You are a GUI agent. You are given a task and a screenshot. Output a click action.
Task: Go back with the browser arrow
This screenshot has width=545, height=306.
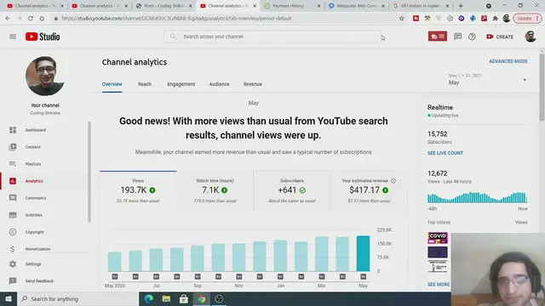pyautogui.click(x=8, y=19)
